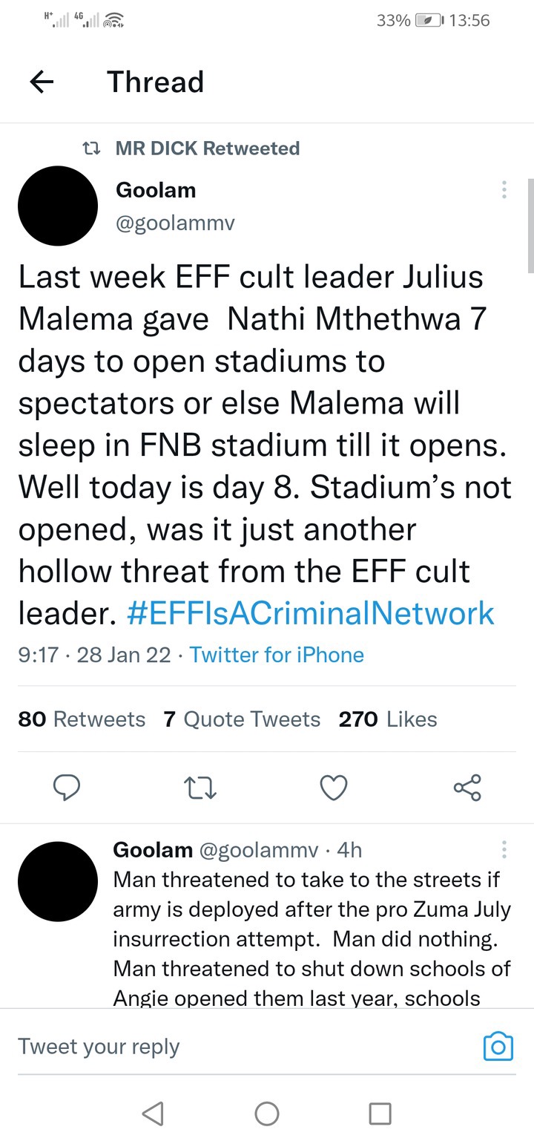This screenshot has width=534, height=1144.
Task: Tap the share icon beside the heart
Action: 467,787
